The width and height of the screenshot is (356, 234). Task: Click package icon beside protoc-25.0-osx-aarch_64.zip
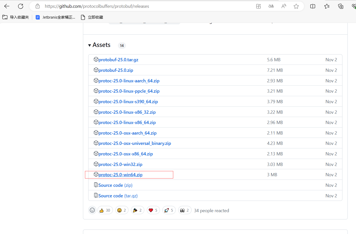point(96,133)
